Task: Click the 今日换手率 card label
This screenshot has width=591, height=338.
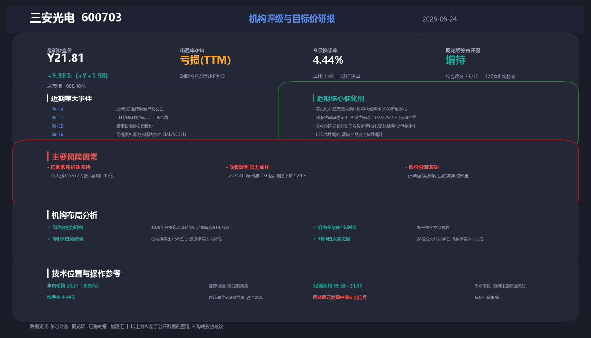Action: [x=325, y=50]
